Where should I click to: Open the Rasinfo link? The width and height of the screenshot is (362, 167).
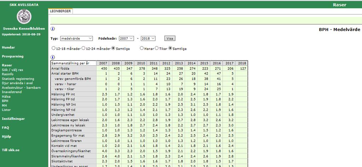pyautogui.click(x=8, y=74)
